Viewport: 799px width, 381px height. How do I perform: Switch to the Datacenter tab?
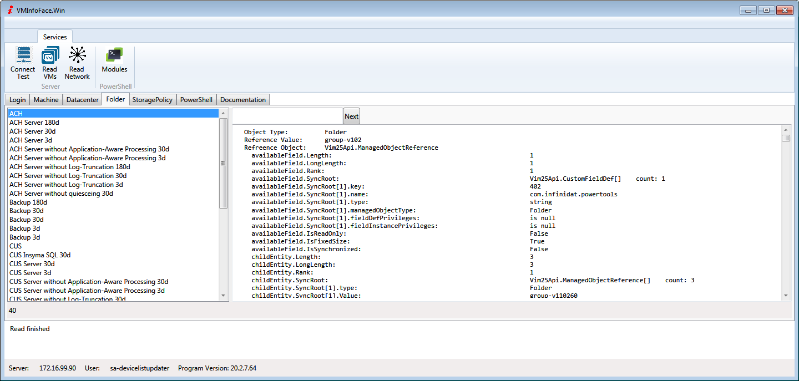click(82, 100)
